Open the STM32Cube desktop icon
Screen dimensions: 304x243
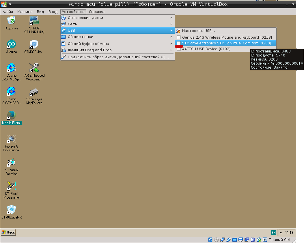pyautogui.click(x=34, y=46)
